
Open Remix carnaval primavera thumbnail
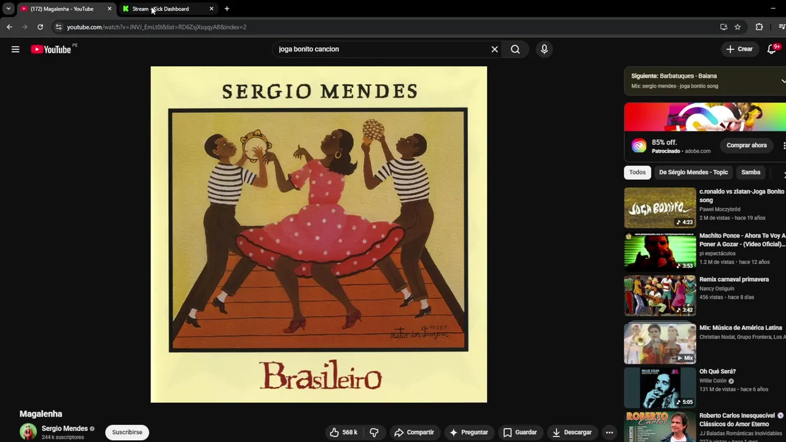pyautogui.click(x=660, y=295)
